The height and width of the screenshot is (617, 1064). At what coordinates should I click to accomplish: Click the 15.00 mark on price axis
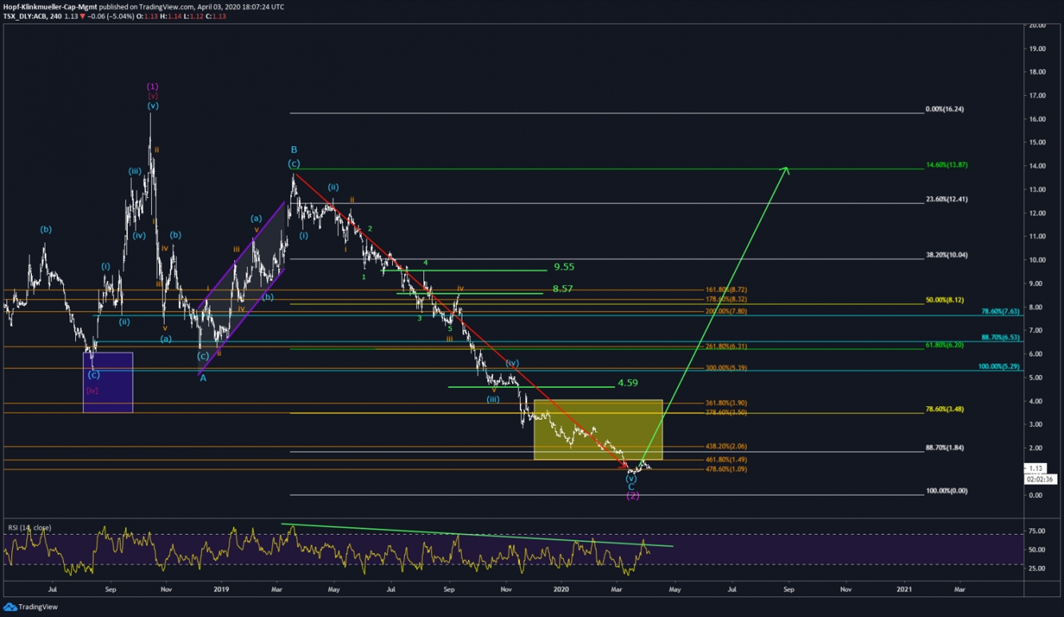point(1038,143)
